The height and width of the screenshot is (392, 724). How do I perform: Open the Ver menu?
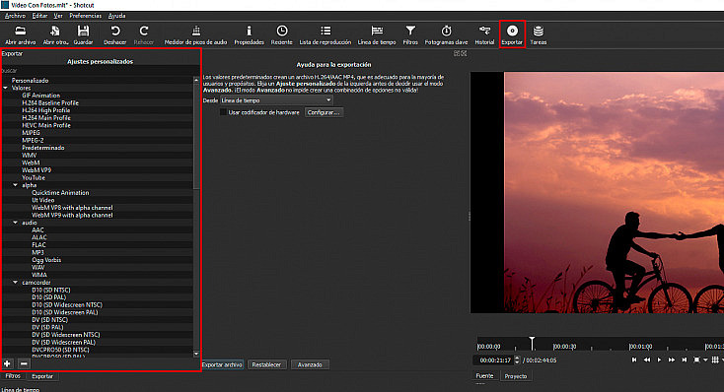click(58, 16)
